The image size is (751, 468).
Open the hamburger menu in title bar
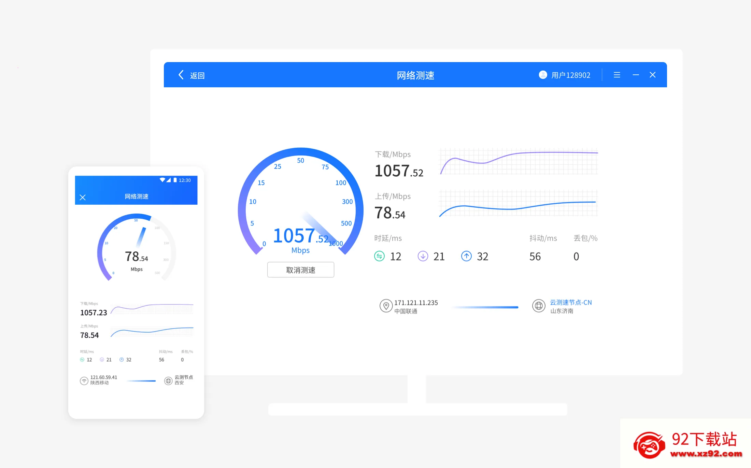pyautogui.click(x=617, y=75)
